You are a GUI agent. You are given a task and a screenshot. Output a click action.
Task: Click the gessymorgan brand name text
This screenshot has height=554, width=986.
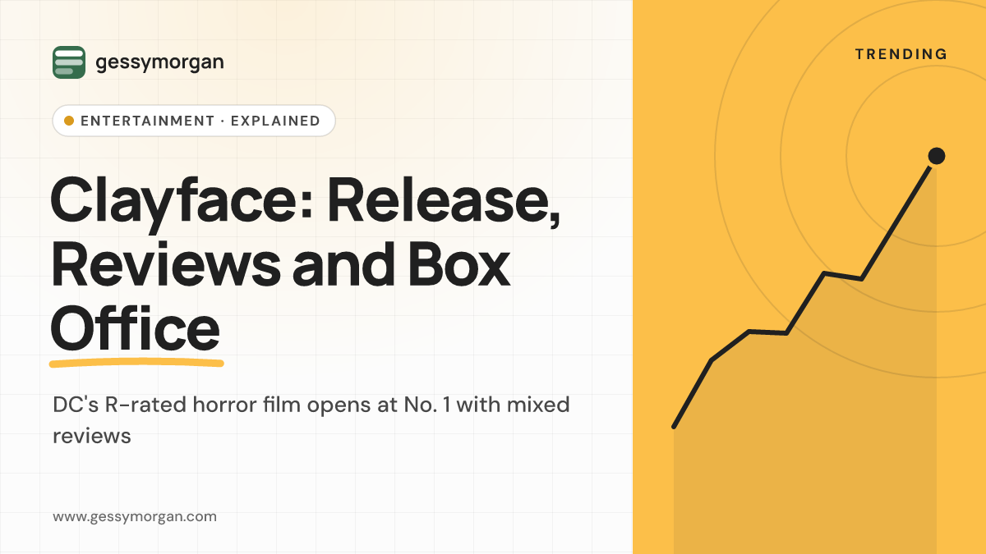pyautogui.click(x=159, y=62)
